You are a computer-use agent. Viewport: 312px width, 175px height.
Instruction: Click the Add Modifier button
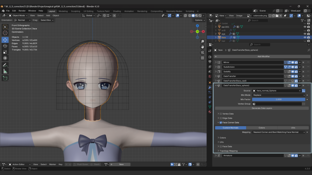click(264, 57)
